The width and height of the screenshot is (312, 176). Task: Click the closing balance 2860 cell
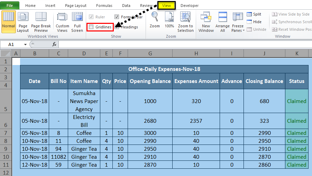click(265, 165)
